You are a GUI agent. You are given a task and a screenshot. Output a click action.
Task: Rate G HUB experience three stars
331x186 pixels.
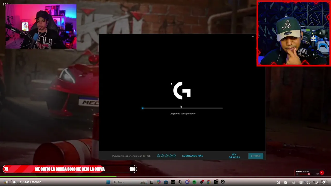(x=166, y=156)
